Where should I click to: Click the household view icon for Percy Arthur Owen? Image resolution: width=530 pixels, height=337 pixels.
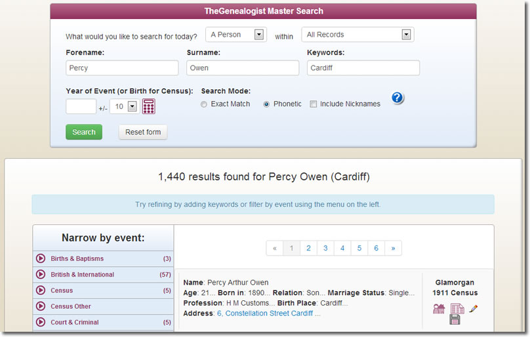(439, 309)
